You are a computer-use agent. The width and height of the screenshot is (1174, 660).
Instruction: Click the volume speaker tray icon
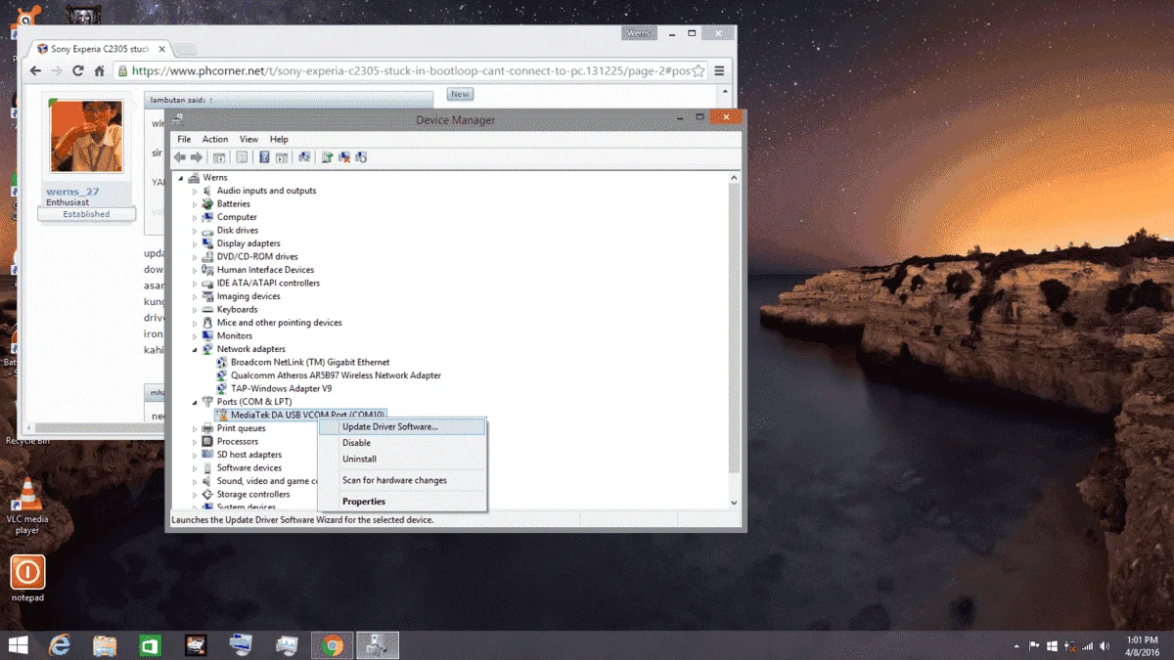point(1105,645)
